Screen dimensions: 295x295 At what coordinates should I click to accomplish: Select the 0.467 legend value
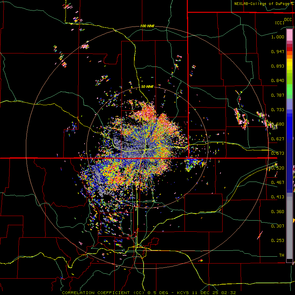pyautogui.click(x=278, y=183)
